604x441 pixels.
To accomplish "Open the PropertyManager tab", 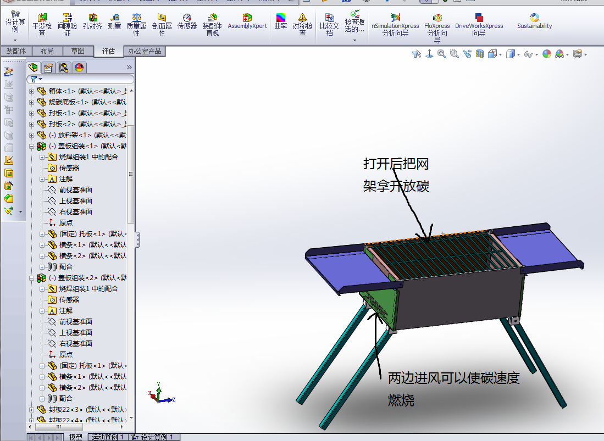I will point(48,68).
